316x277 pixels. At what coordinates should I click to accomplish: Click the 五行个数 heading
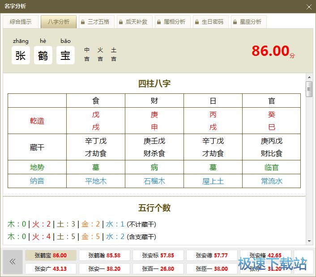[x=154, y=208]
